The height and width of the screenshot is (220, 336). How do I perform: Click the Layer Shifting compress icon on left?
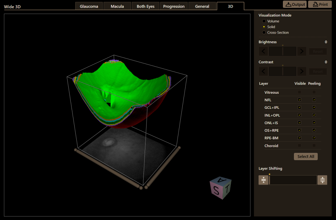[263, 180]
